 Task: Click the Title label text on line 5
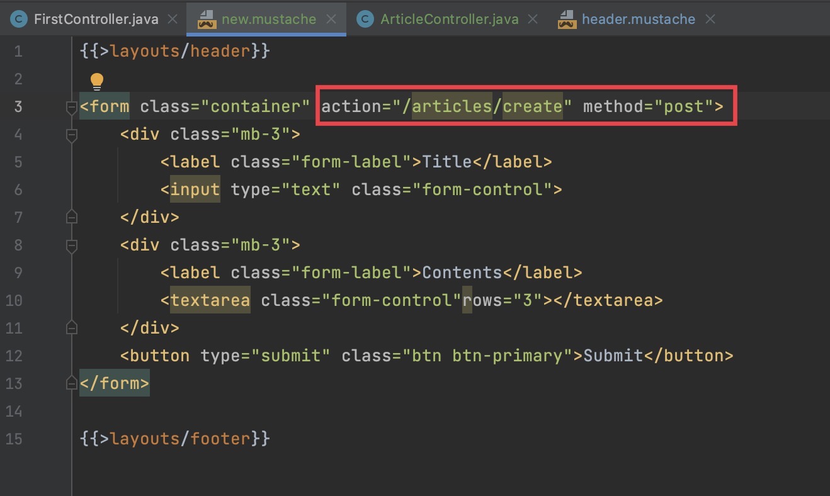447,162
